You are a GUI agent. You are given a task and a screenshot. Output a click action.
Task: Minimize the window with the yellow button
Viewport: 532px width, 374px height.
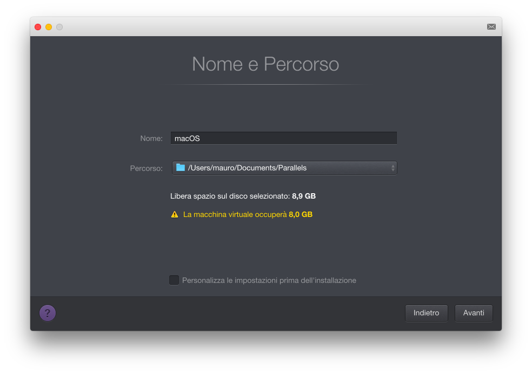(49, 27)
